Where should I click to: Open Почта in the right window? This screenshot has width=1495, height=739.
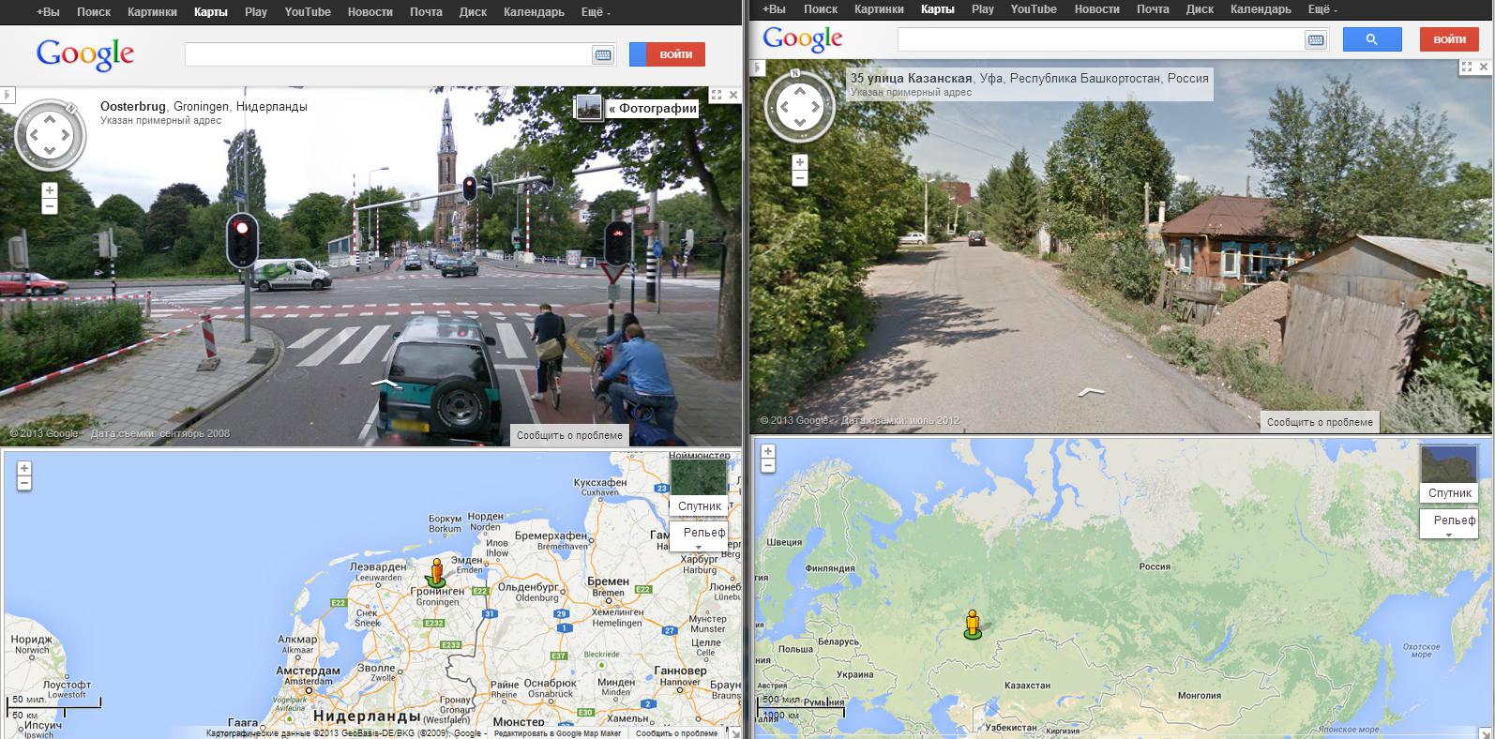click(1154, 9)
